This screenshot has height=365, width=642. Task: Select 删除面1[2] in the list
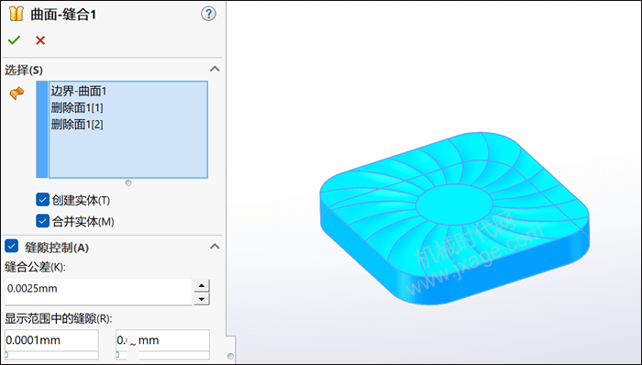[77, 124]
